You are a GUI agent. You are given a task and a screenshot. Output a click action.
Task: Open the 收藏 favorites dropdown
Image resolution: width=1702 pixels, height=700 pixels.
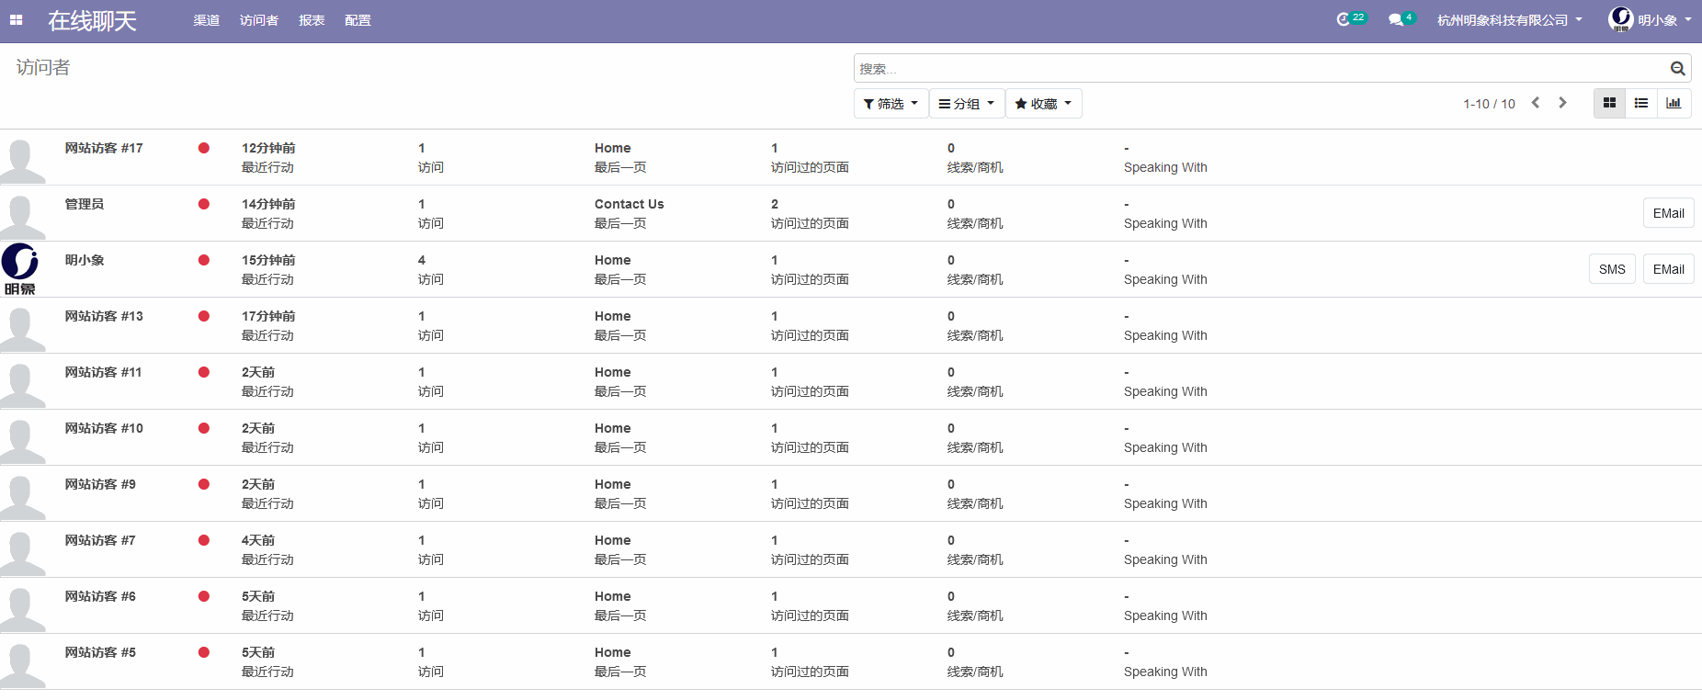click(x=1043, y=104)
